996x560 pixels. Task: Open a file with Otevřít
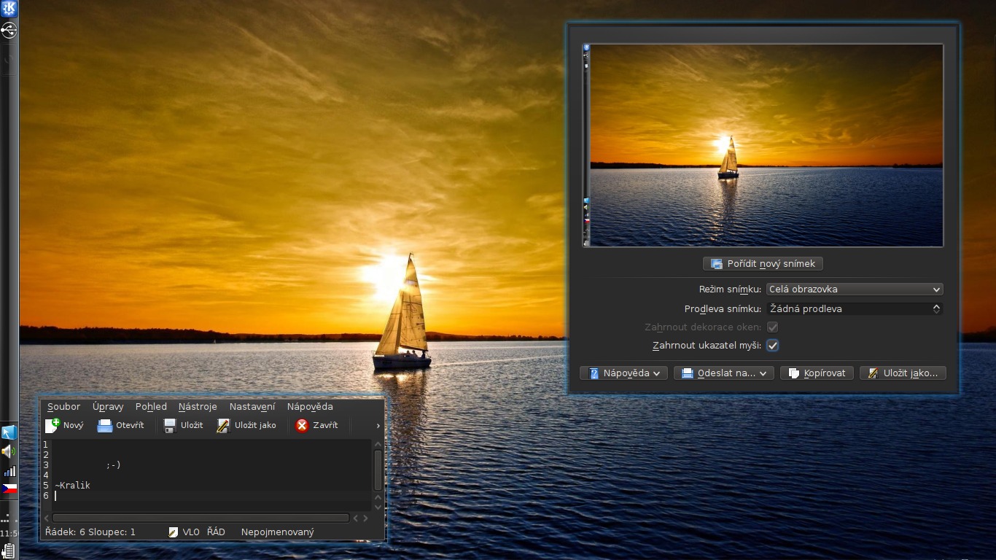point(121,425)
